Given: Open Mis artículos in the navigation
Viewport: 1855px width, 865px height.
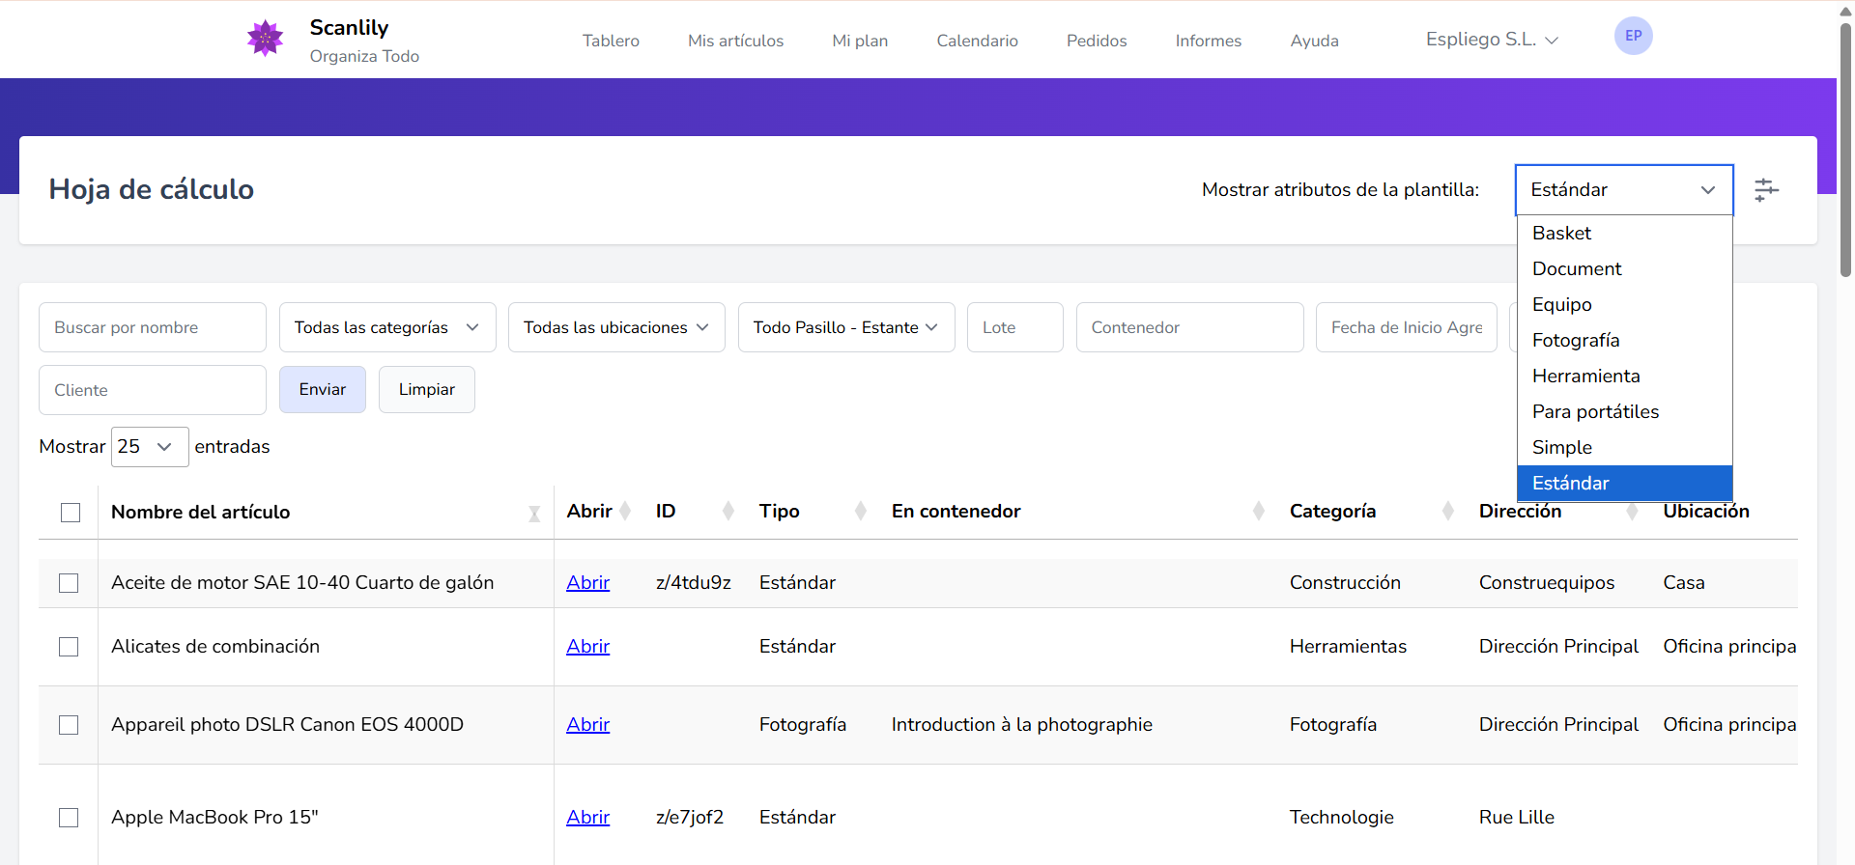Looking at the screenshot, I should coord(735,41).
